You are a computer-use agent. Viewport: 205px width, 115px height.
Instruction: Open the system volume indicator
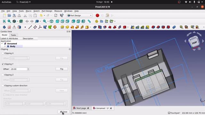tap(190, 2)
